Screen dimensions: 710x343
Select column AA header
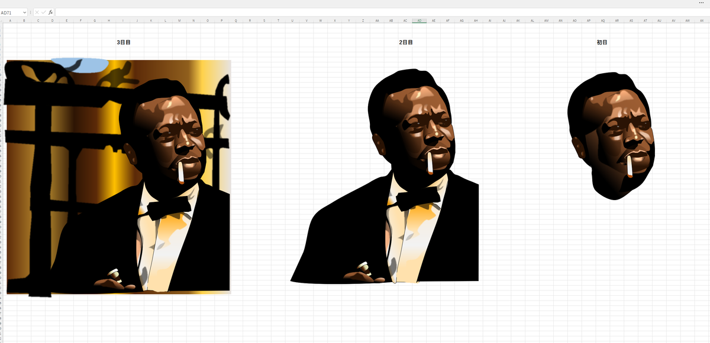(377, 21)
